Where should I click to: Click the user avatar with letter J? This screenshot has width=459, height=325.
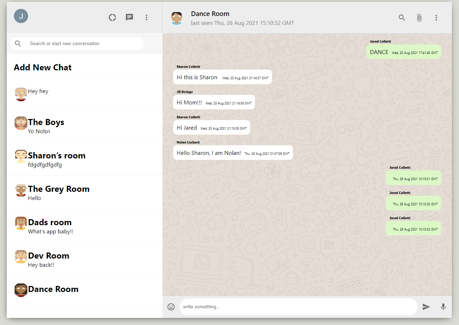(21, 16)
